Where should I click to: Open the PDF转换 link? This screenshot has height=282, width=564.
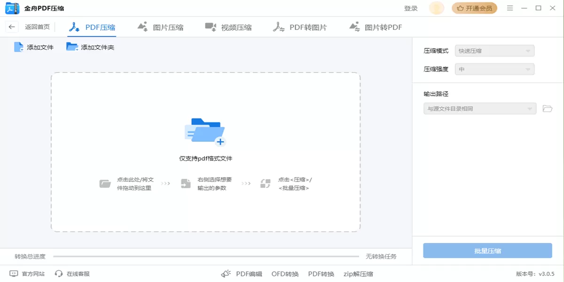tap(321, 274)
